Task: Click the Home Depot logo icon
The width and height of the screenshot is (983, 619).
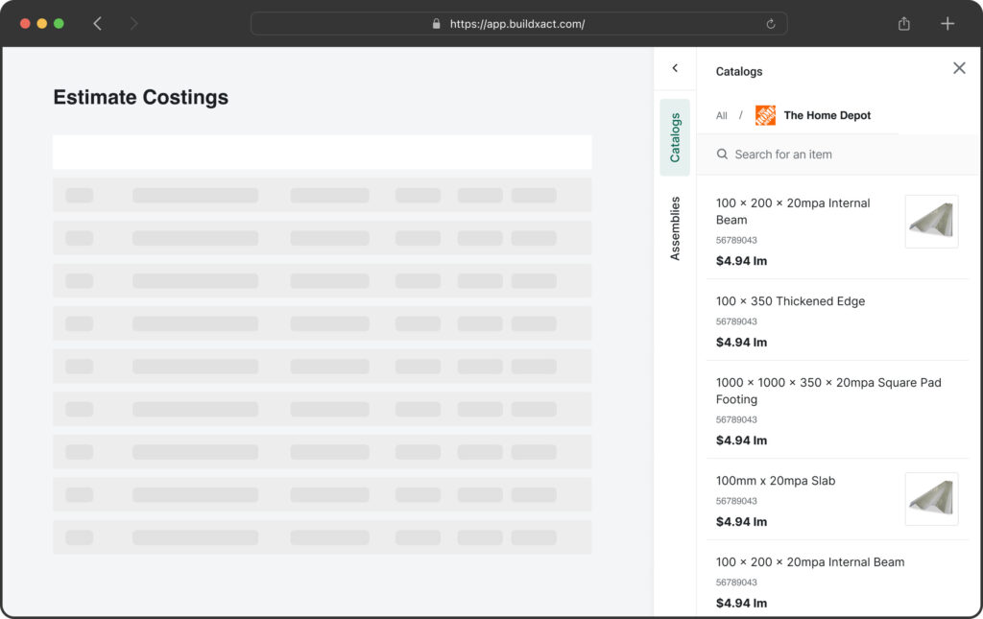Action: (x=765, y=115)
